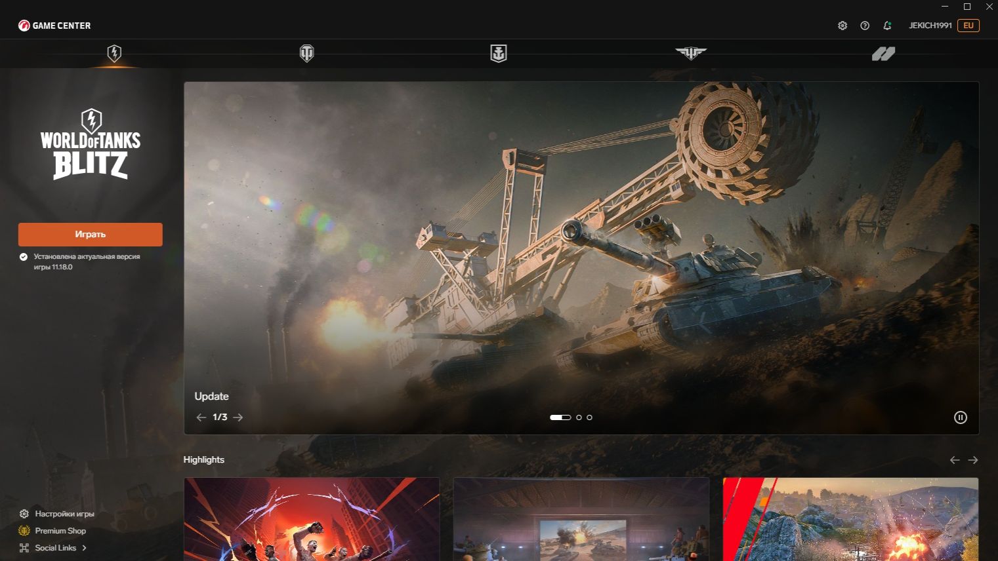Click the Wargaming Game Center logo
The width and height of the screenshot is (998, 561).
tap(54, 26)
